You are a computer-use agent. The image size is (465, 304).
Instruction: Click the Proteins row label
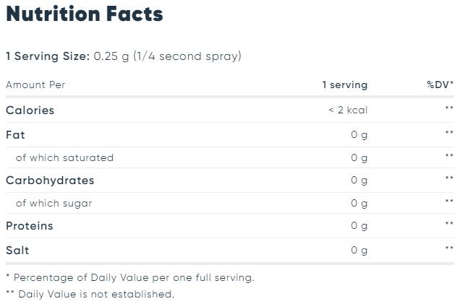(30, 226)
